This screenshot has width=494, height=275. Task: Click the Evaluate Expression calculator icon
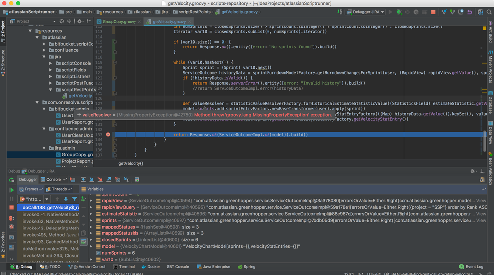(136, 179)
